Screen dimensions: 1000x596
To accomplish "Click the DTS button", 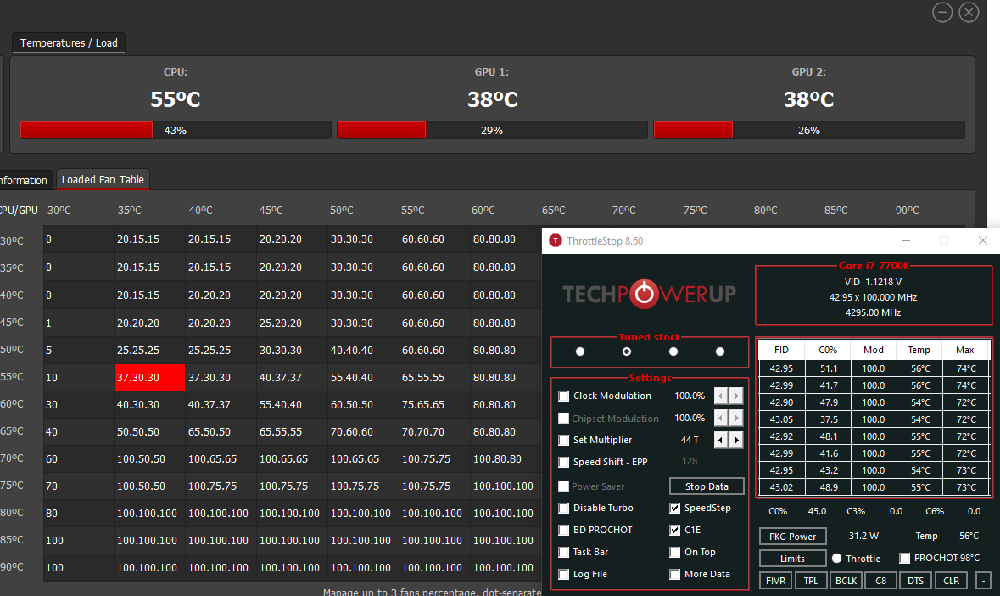I will point(916,581).
